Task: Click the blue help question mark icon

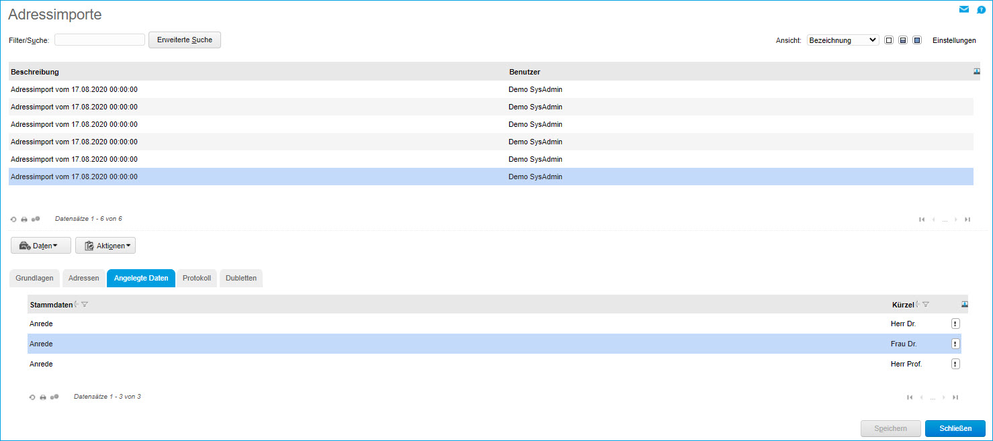Action: 981,10
